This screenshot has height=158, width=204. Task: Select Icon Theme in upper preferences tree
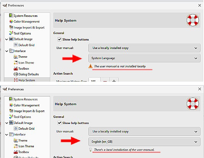24,63
